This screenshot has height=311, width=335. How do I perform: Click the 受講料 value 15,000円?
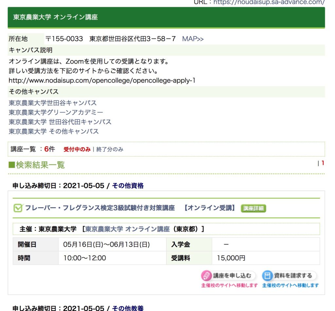tap(231, 258)
